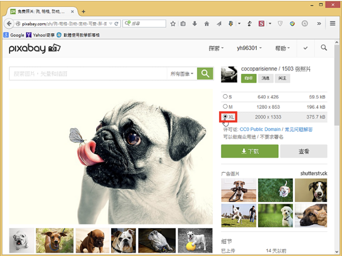Open the 所有图像 image type dropdown
Screen dimensions: 342x256
tap(182, 74)
